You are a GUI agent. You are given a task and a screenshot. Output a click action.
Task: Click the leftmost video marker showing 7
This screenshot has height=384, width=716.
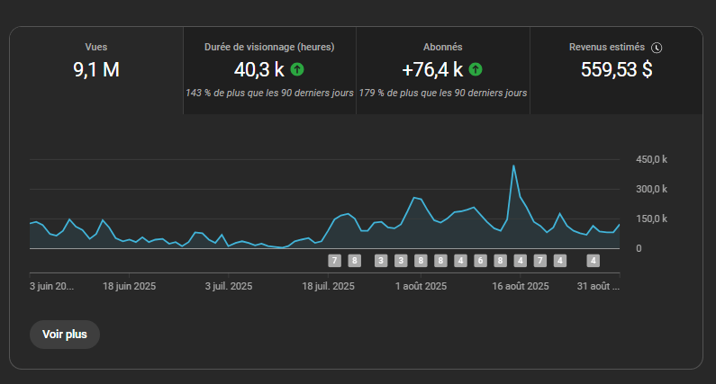click(334, 261)
